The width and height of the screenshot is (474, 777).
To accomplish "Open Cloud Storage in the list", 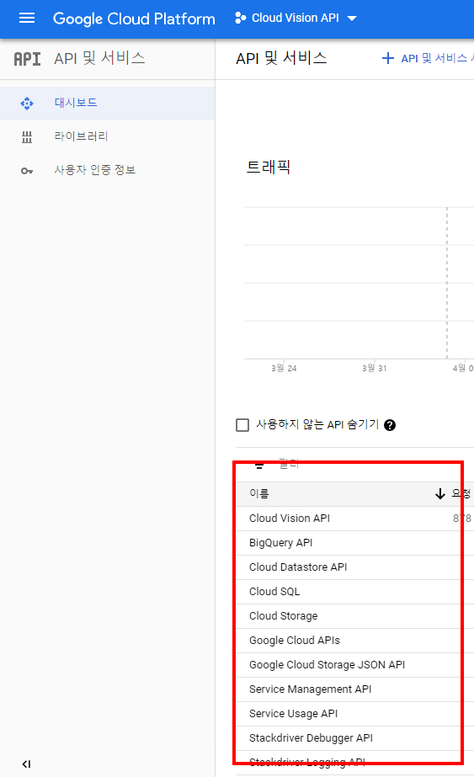I will click(283, 616).
